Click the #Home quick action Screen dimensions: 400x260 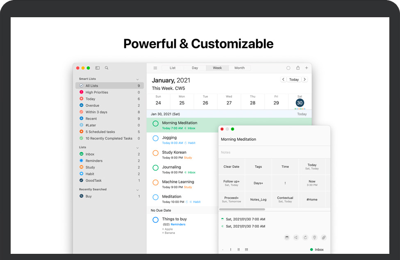(312, 199)
